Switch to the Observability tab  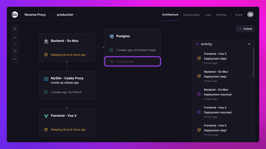point(192,15)
